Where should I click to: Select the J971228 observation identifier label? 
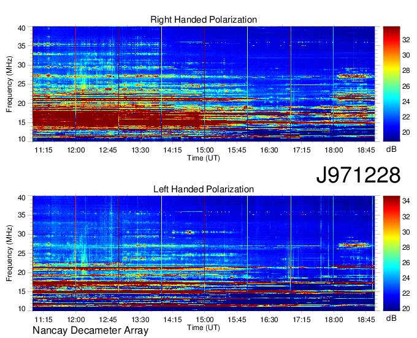358,175
